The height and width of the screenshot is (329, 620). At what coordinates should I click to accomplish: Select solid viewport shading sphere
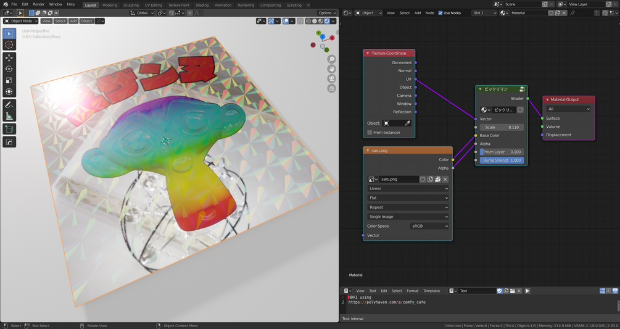315,21
